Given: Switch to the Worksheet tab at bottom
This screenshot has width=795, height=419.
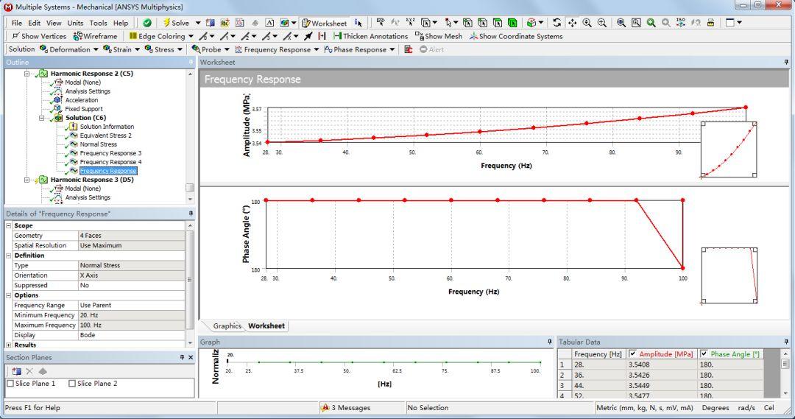Looking at the screenshot, I should [266, 325].
